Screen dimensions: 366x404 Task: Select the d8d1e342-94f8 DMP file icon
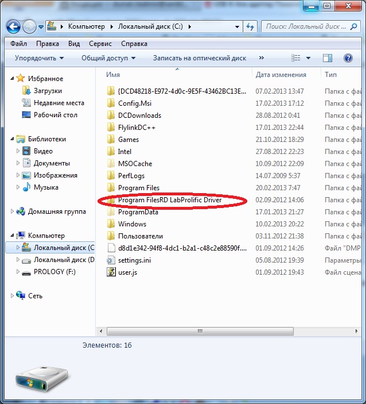point(111,248)
